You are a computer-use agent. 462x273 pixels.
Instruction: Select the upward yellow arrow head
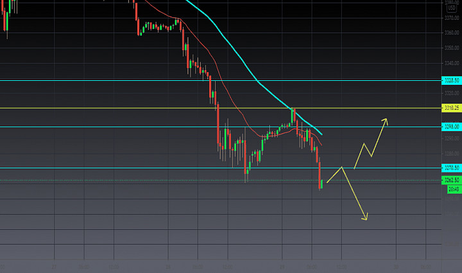pyautogui.click(x=385, y=121)
